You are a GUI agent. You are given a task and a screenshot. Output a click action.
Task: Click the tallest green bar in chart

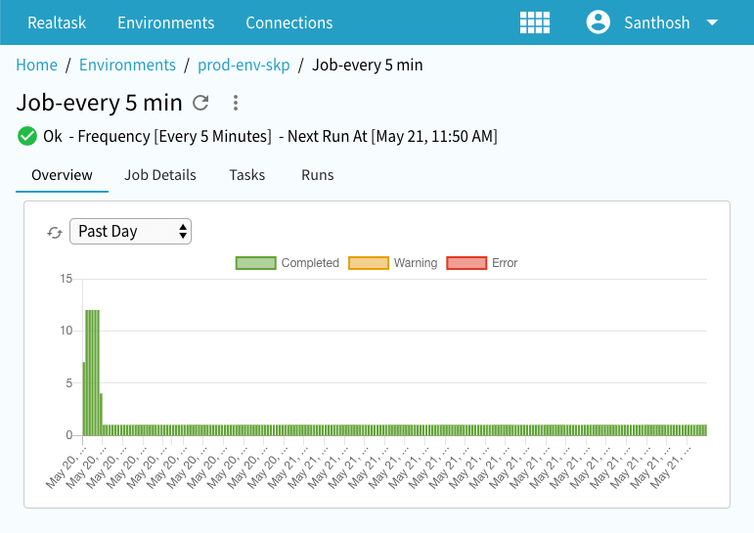point(92,372)
